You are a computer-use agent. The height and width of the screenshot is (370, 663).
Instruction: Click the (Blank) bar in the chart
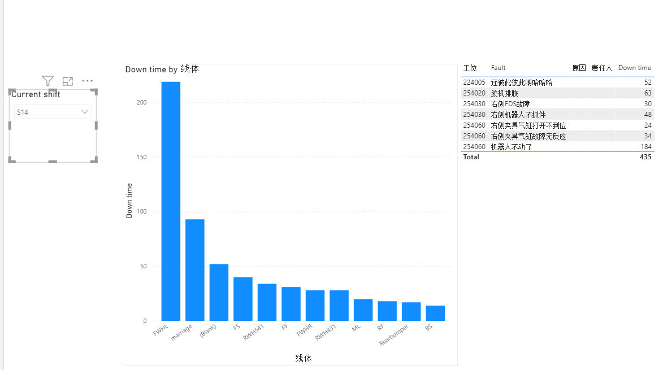(x=219, y=292)
